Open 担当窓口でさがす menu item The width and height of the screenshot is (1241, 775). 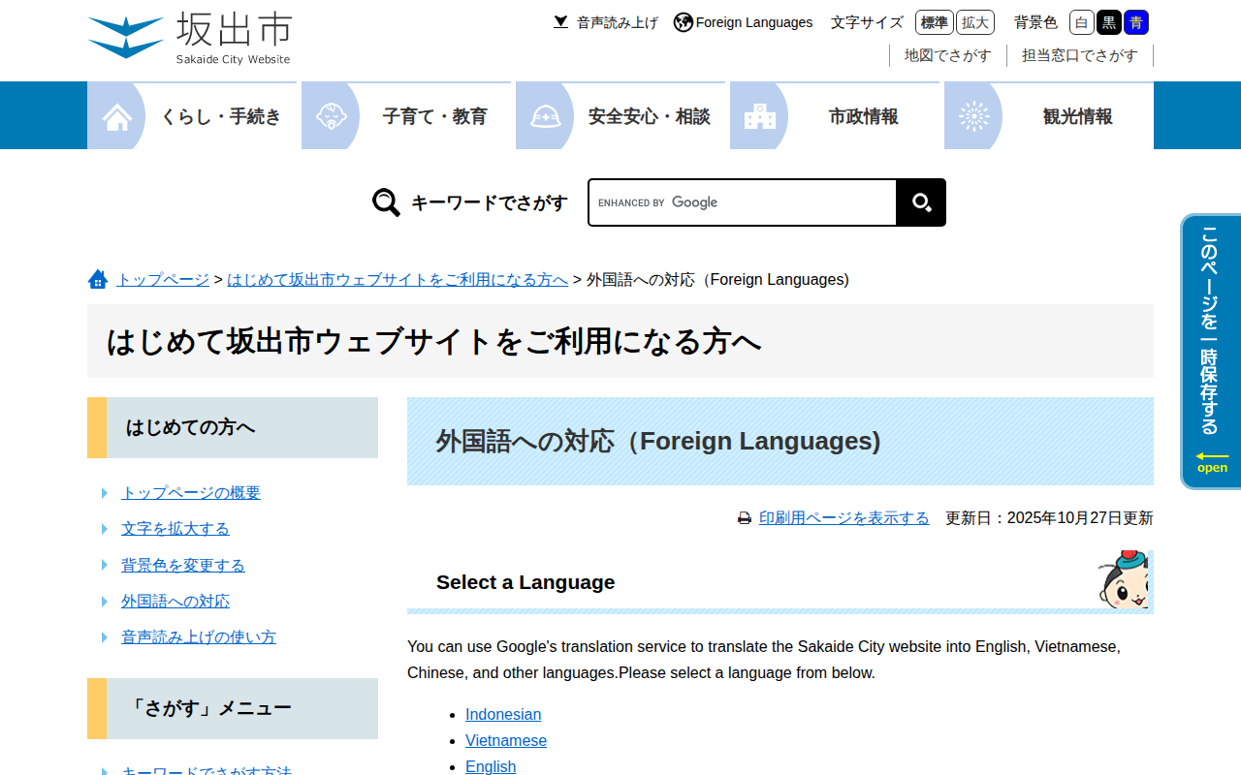pos(1079,55)
